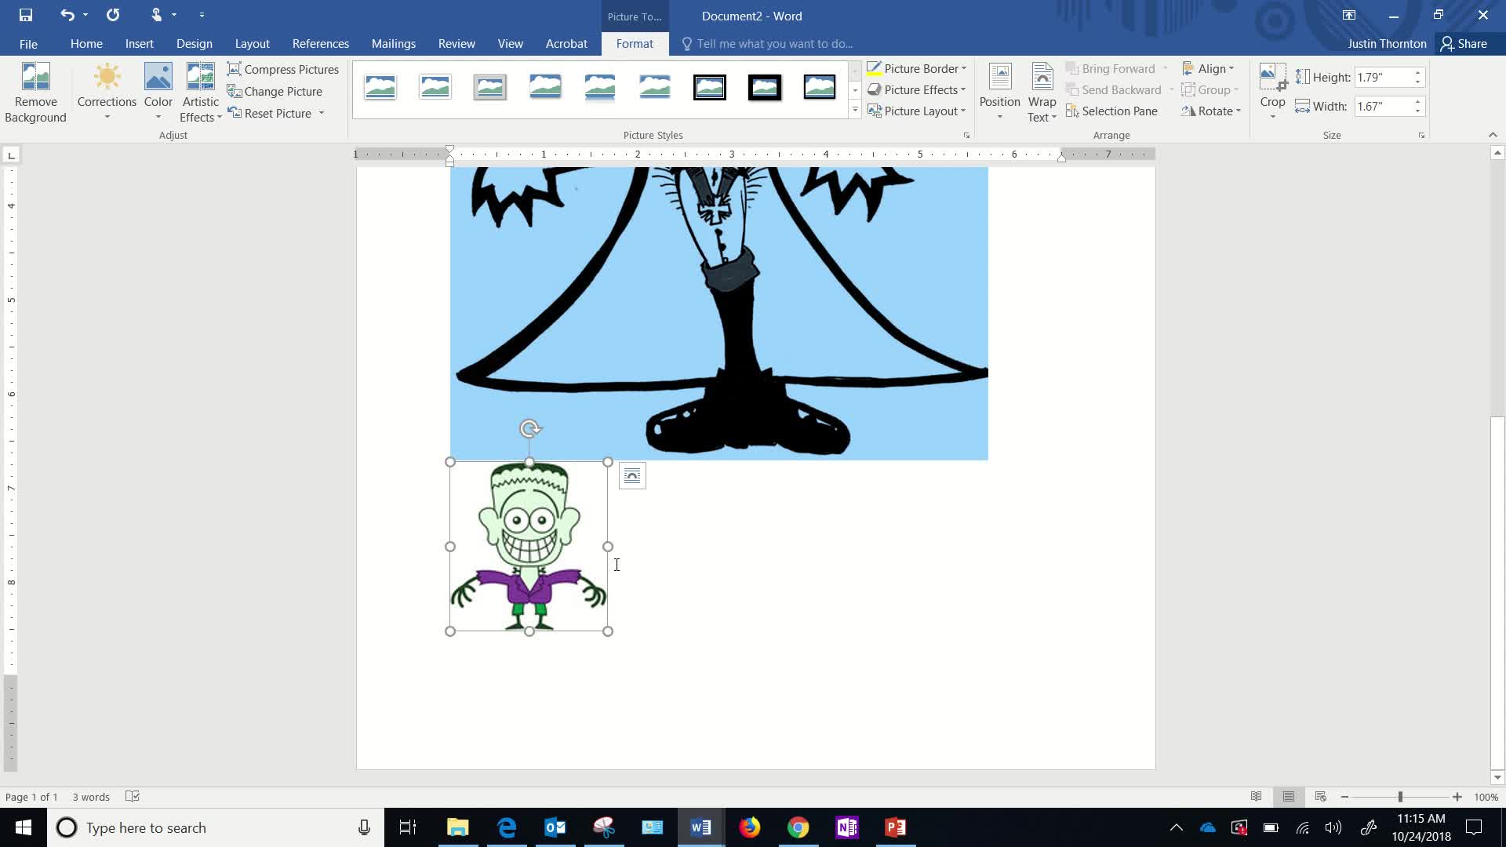Switch to the References tab
Screen dimensions: 1506x847
click(321, 44)
